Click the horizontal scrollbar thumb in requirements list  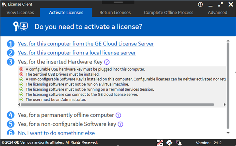(117, 104)
